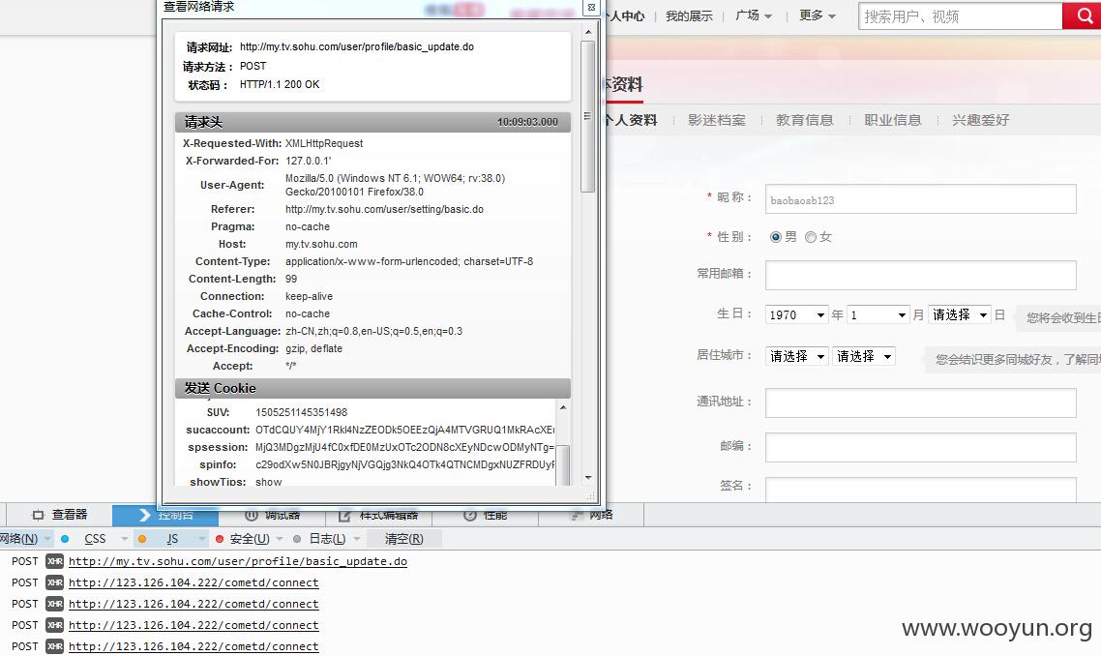Clear the console with 清空 button
1101x656 pixels.
pyautogui.click(x=404, y=539)
